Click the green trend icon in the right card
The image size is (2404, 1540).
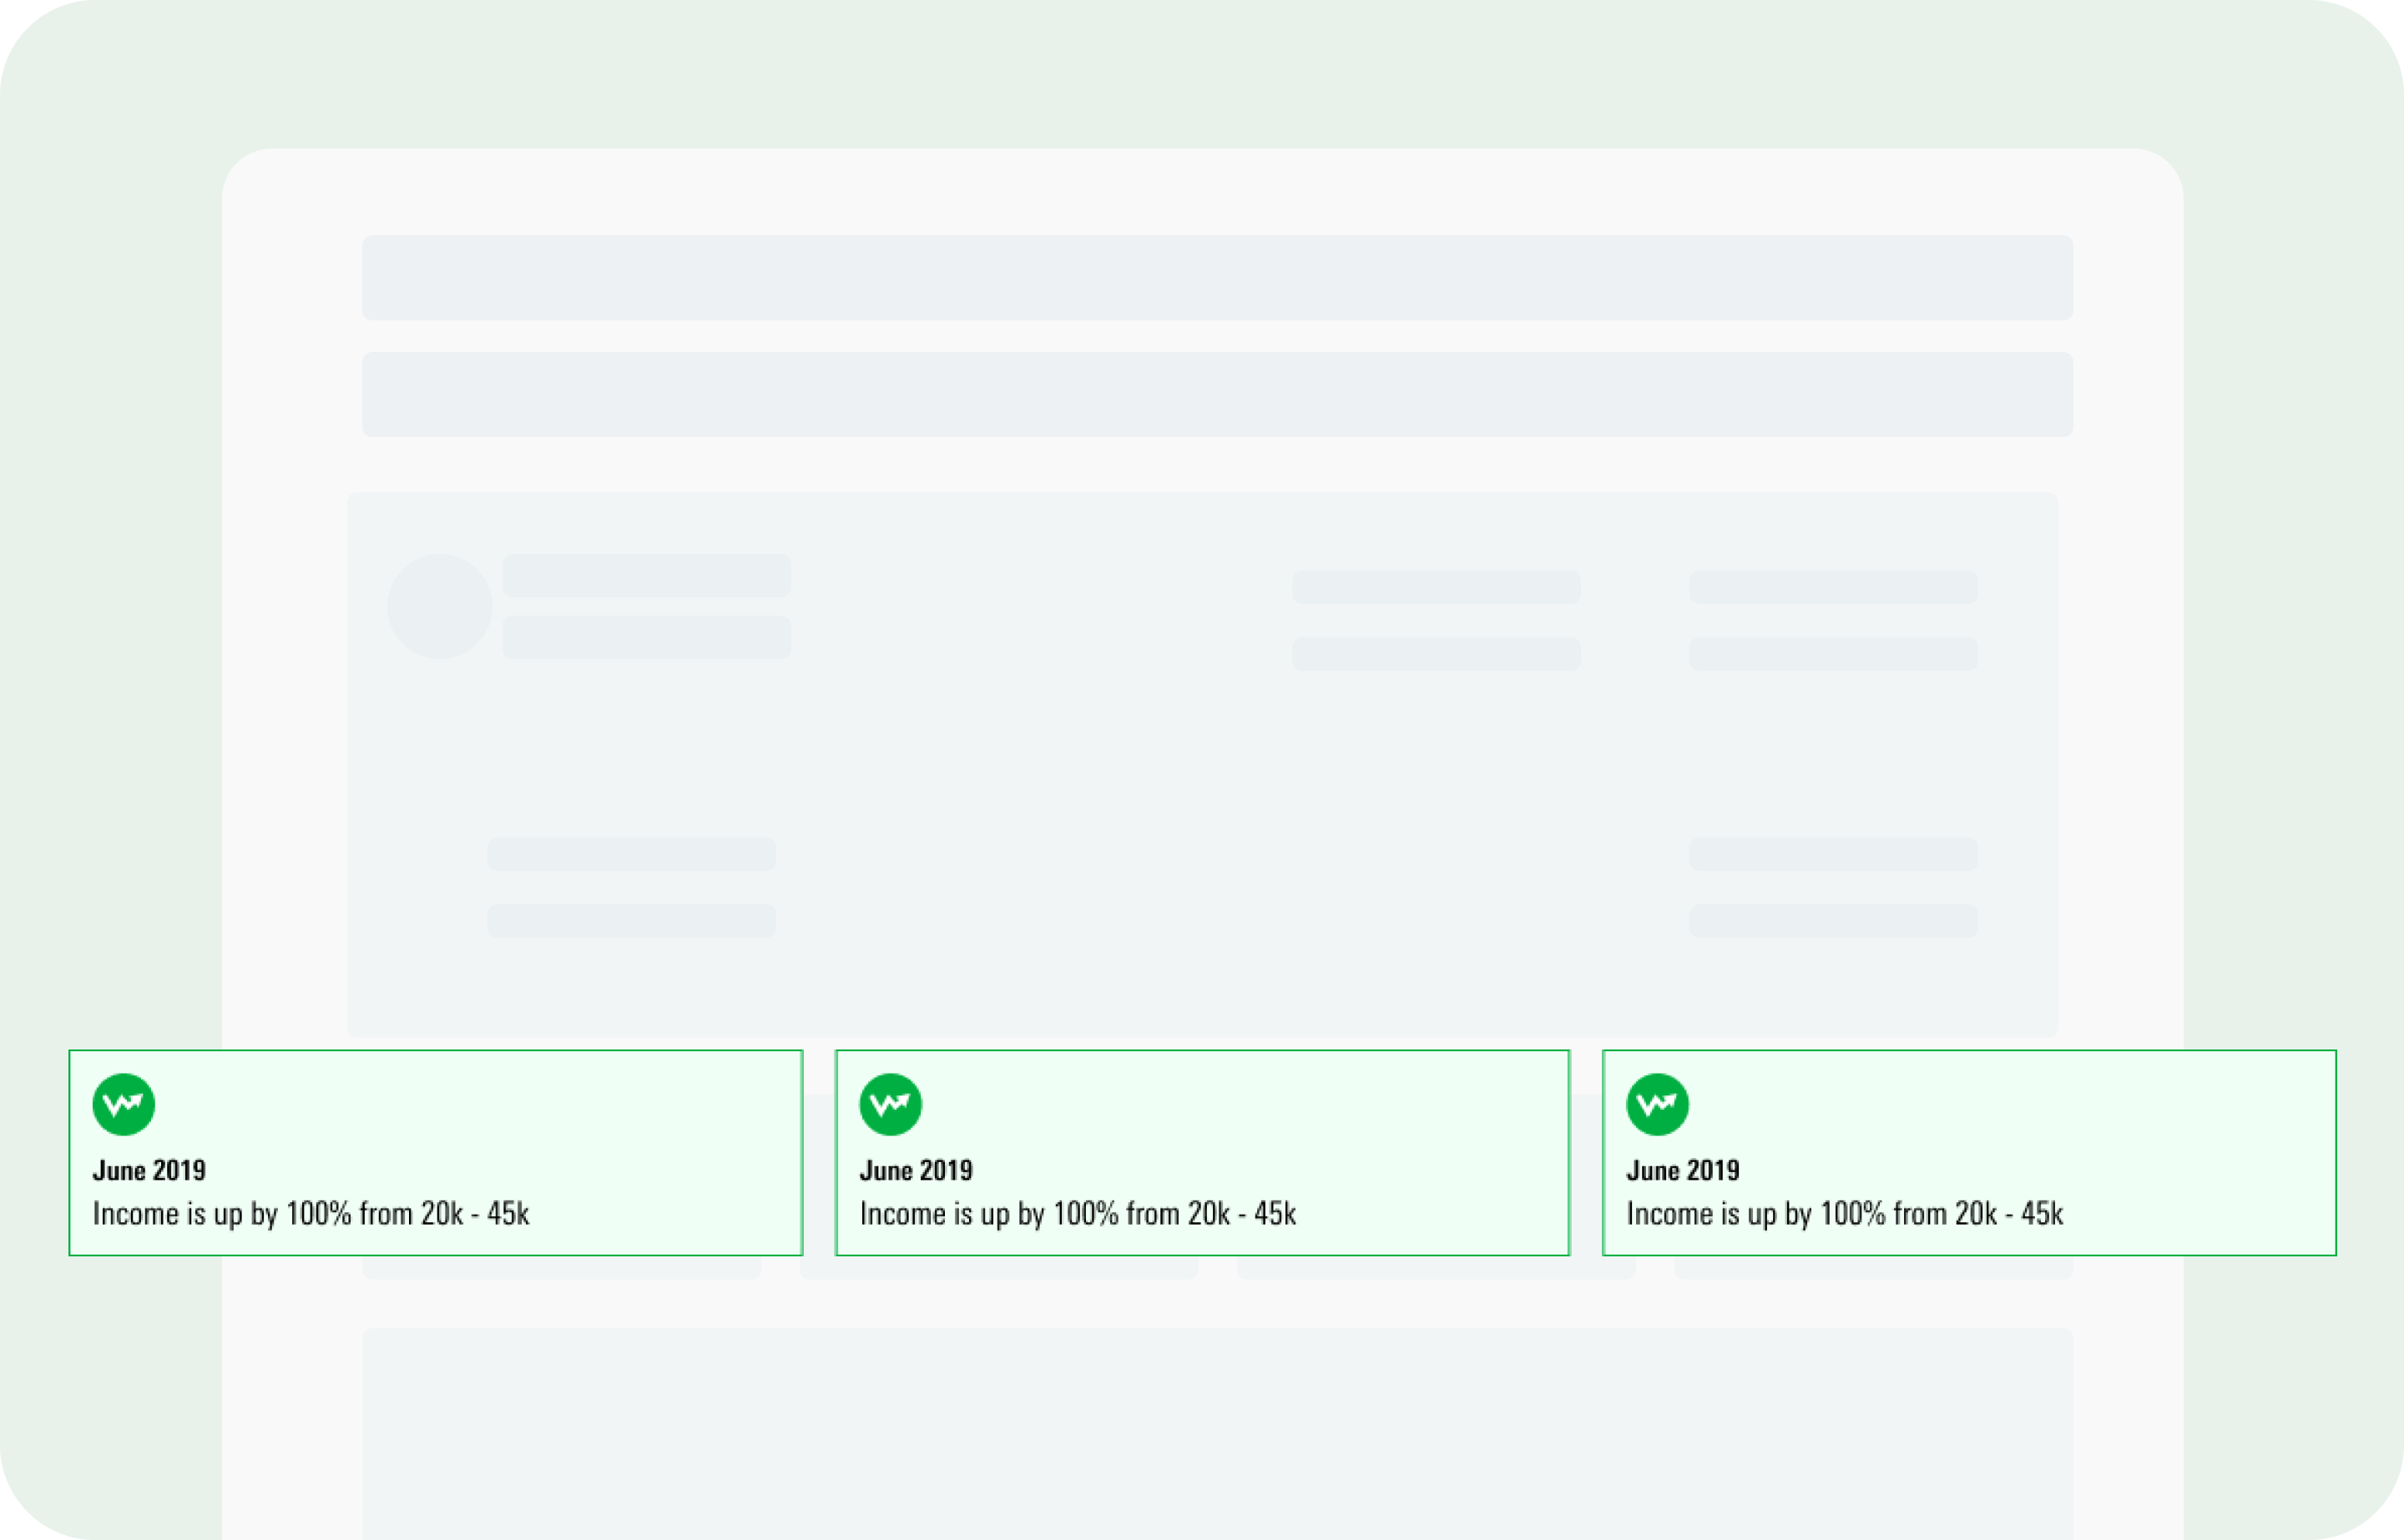(1657, 1104)
